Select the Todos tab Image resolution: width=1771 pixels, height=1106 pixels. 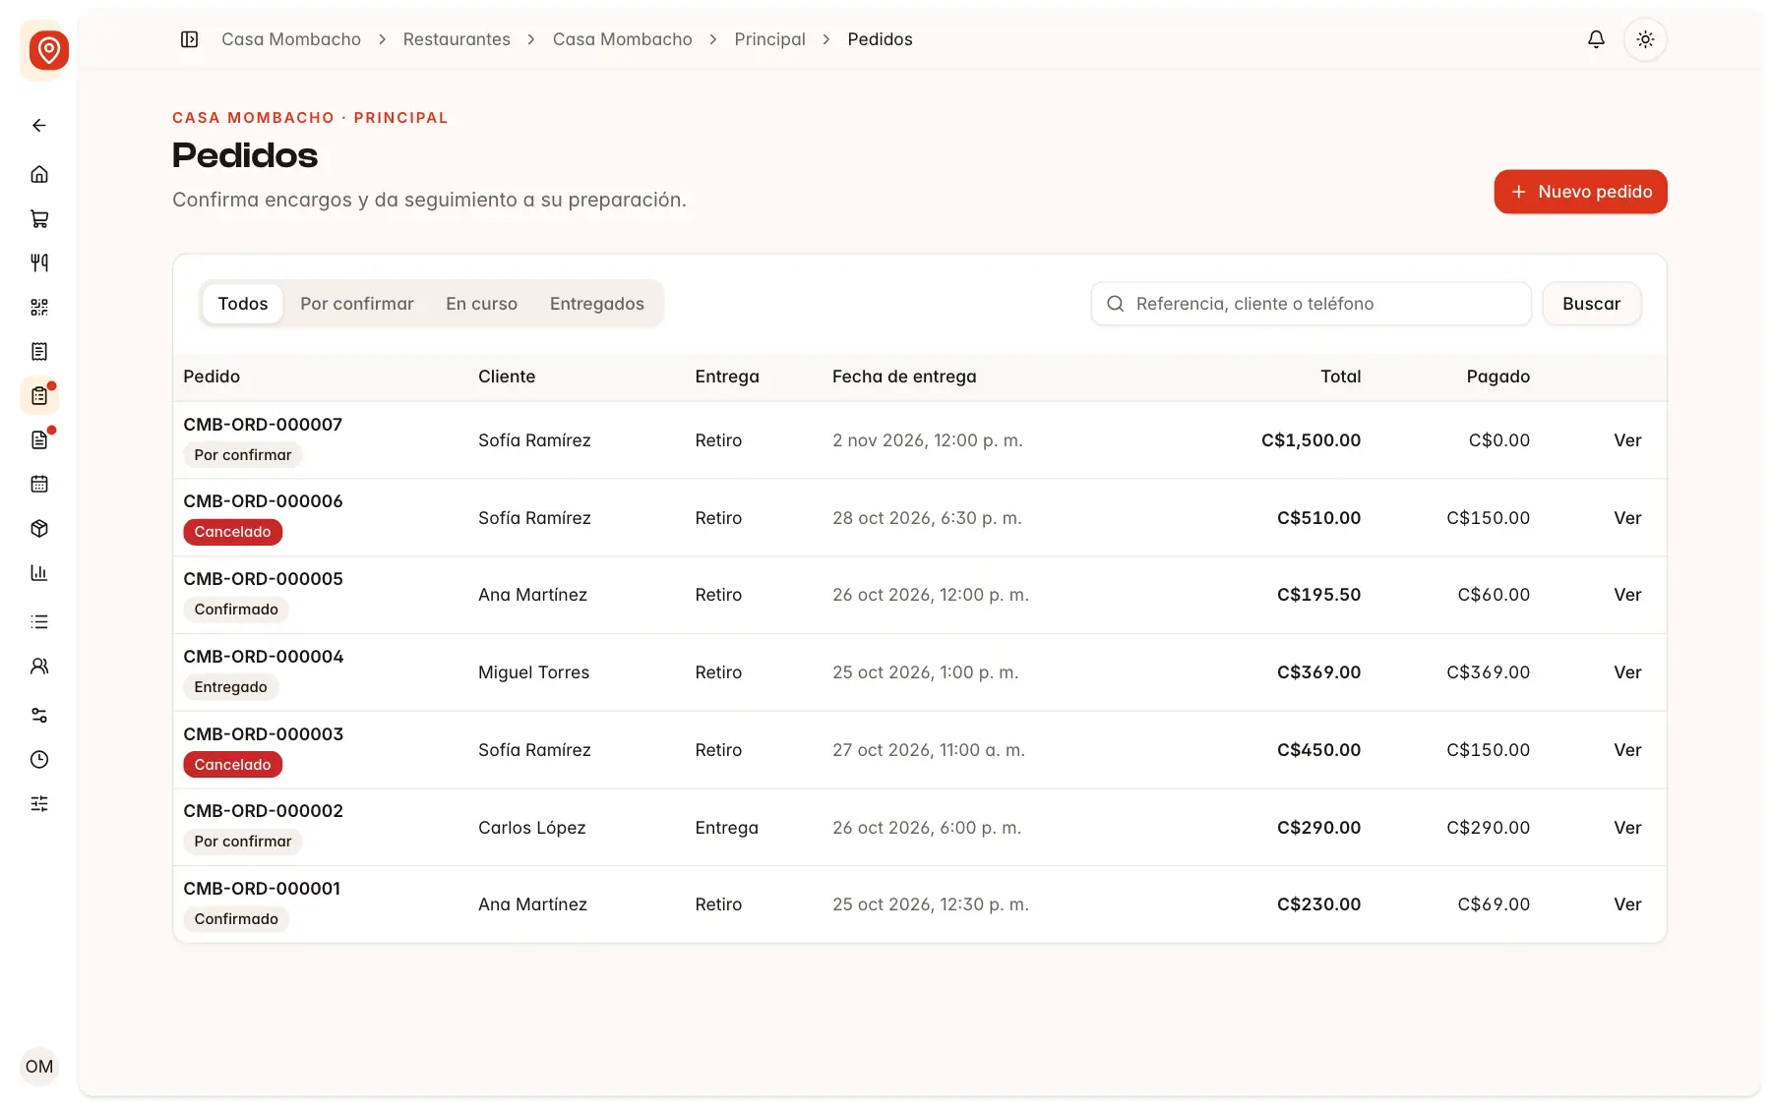[243, 304]
